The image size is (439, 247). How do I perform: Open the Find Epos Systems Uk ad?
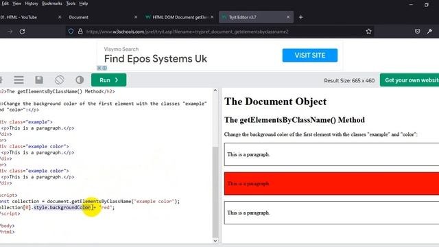tap(156, 59)
